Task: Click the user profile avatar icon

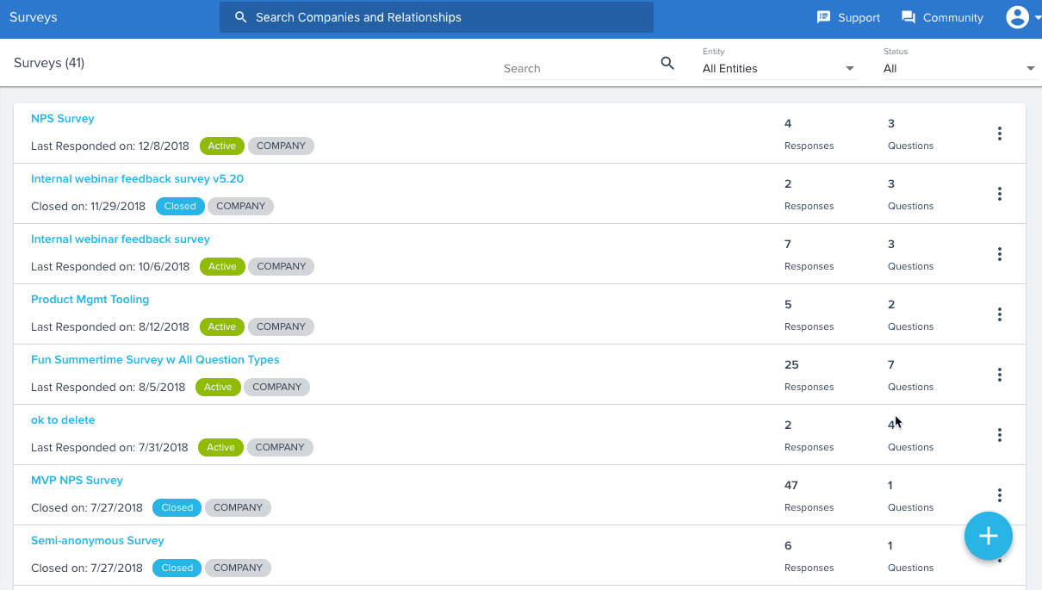Action: point(1020,17)
